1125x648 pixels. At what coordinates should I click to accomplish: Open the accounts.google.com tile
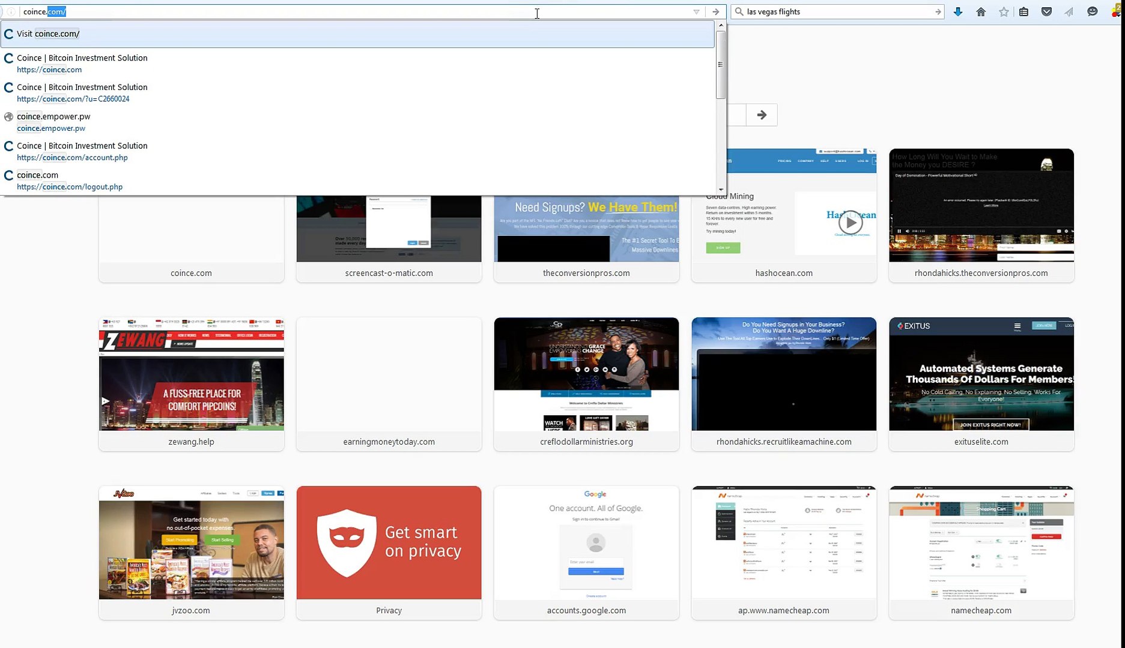[x=586, y=553]
